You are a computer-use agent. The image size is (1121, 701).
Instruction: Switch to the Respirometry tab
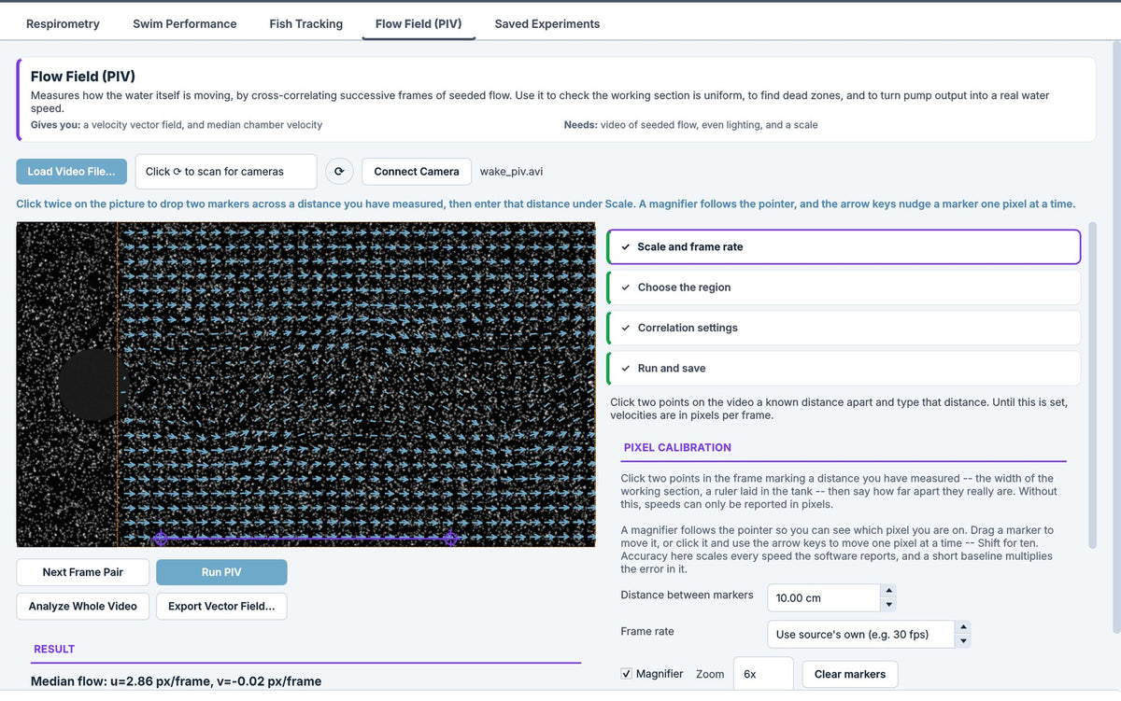pos(63,23)
